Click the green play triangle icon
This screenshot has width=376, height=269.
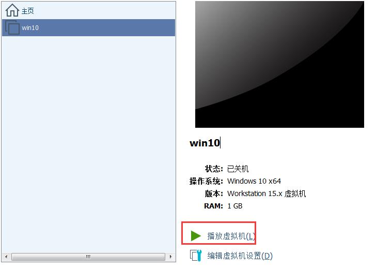pyautogui.click(x=196, y=235)
